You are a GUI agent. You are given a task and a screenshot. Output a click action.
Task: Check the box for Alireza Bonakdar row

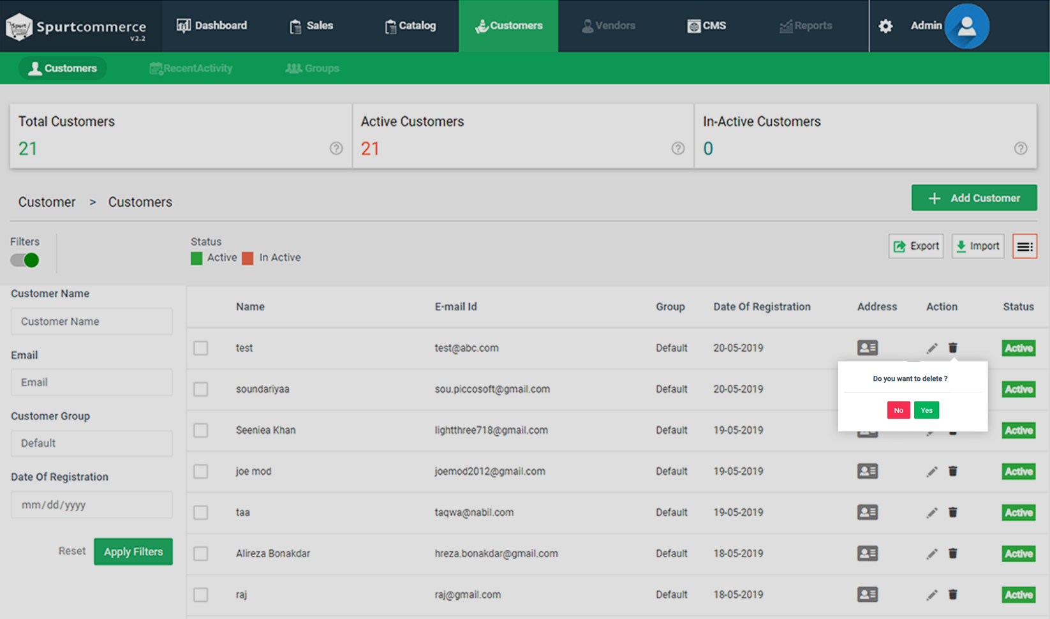coord(201,553)
